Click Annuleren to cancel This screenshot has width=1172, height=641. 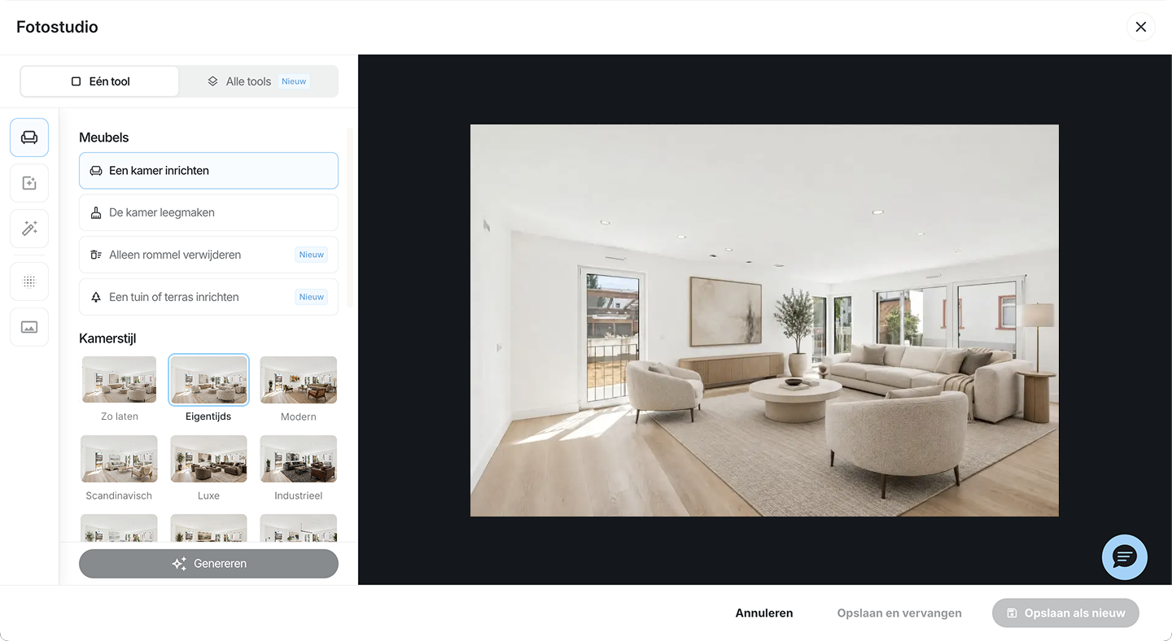(x=764, y=613)
